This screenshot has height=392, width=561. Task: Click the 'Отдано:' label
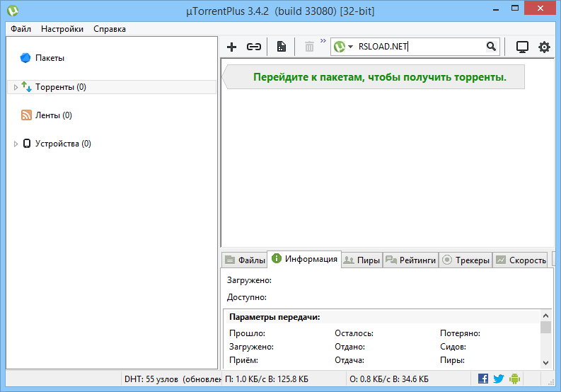[x=350, y=347]
